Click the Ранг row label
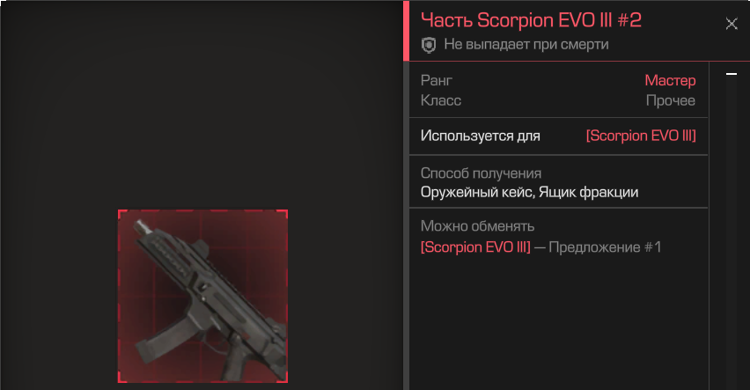 [437, 80]
